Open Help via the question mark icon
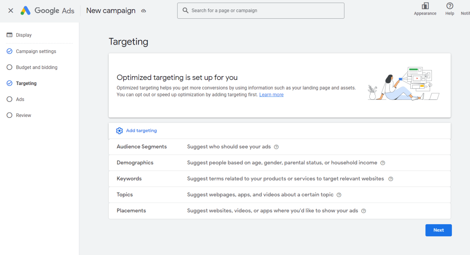 (x=449, y=6)
